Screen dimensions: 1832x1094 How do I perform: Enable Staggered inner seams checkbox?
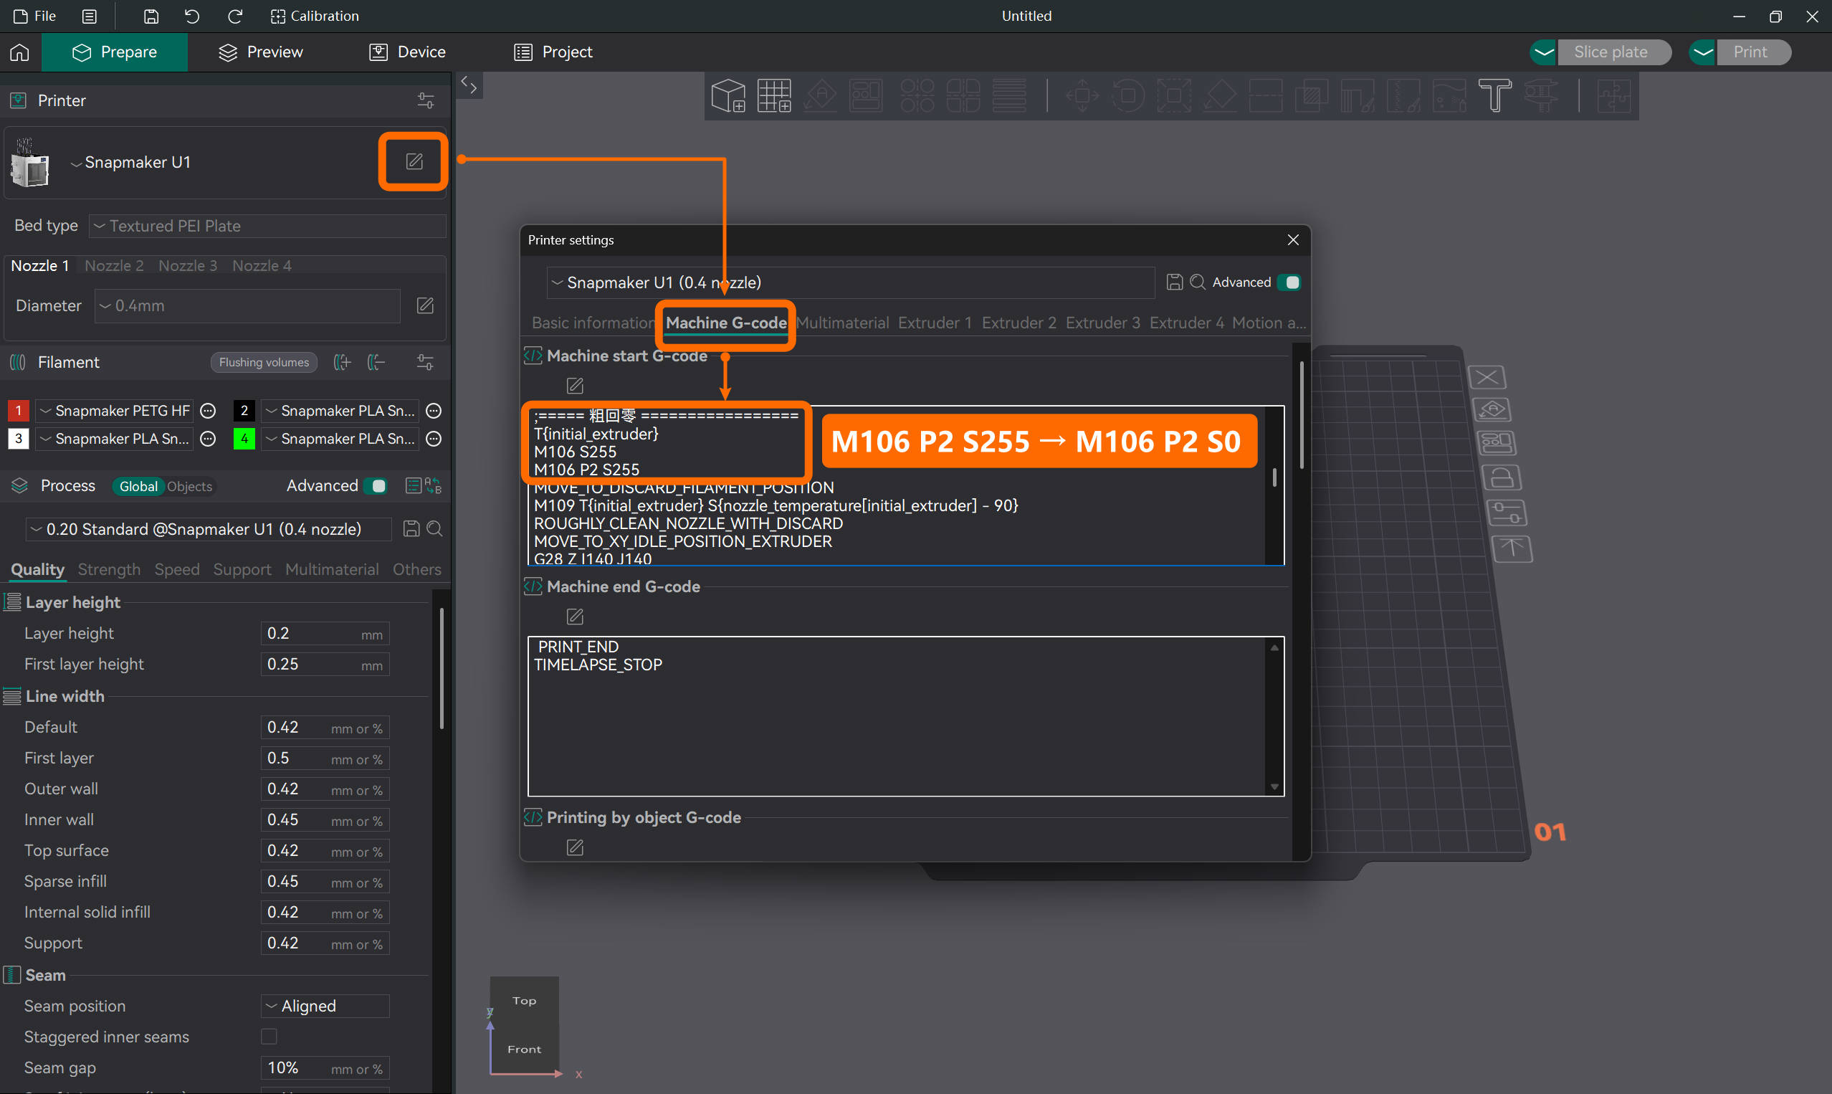click(269, 1037)
